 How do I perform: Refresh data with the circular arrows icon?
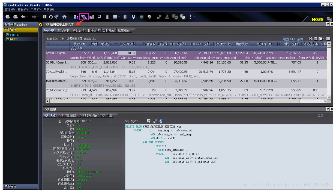coord(51,17)
